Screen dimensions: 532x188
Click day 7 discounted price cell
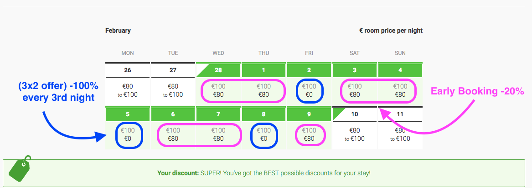click(218, 135)
